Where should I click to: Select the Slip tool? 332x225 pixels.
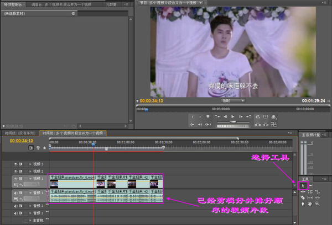click(x=310, y=198)
